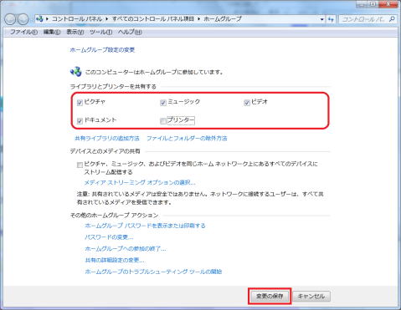Click 共有の詳細設定の変更 link
Screen dimensions: 401x310
pyautogui.click(x=115, y=260)
